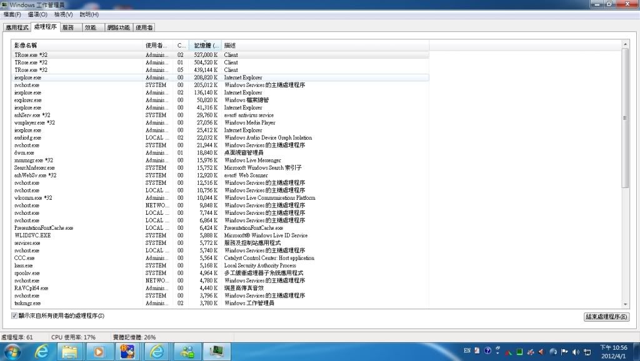The width and height of the screenshot is (640, 361).
Task: Switch to the 使用者 tab
Action: point(144,27)
